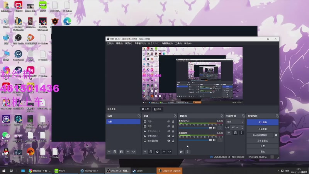309x174 pixels.
Task: Open transition type dropdown in Scene Transitions
Action: tap(235, 122)
